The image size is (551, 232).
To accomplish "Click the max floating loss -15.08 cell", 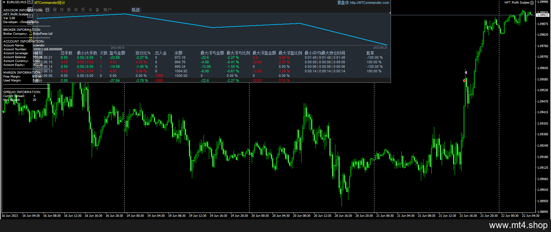I will [206, 67].
